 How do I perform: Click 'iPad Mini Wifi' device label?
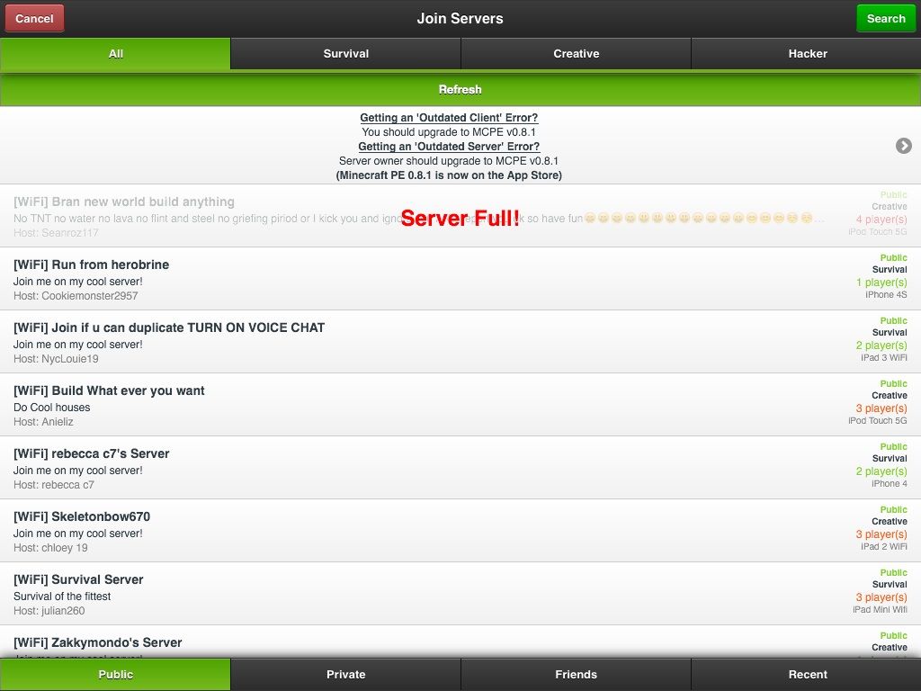pyautogui.click(x=880, y=609)
